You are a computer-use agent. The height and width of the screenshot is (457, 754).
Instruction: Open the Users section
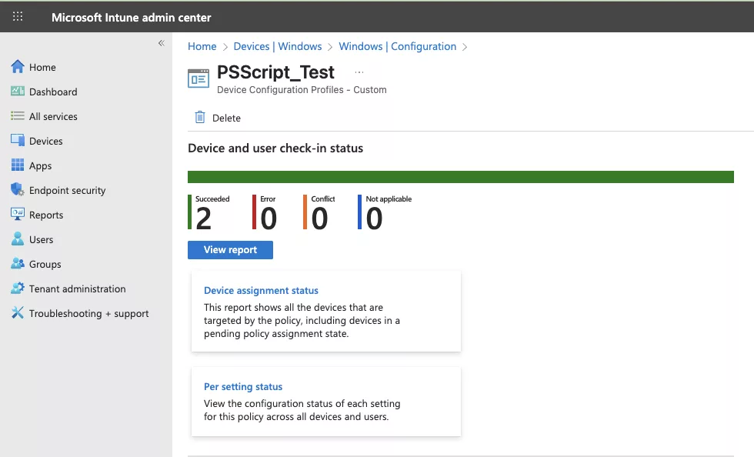pos(41,239)
